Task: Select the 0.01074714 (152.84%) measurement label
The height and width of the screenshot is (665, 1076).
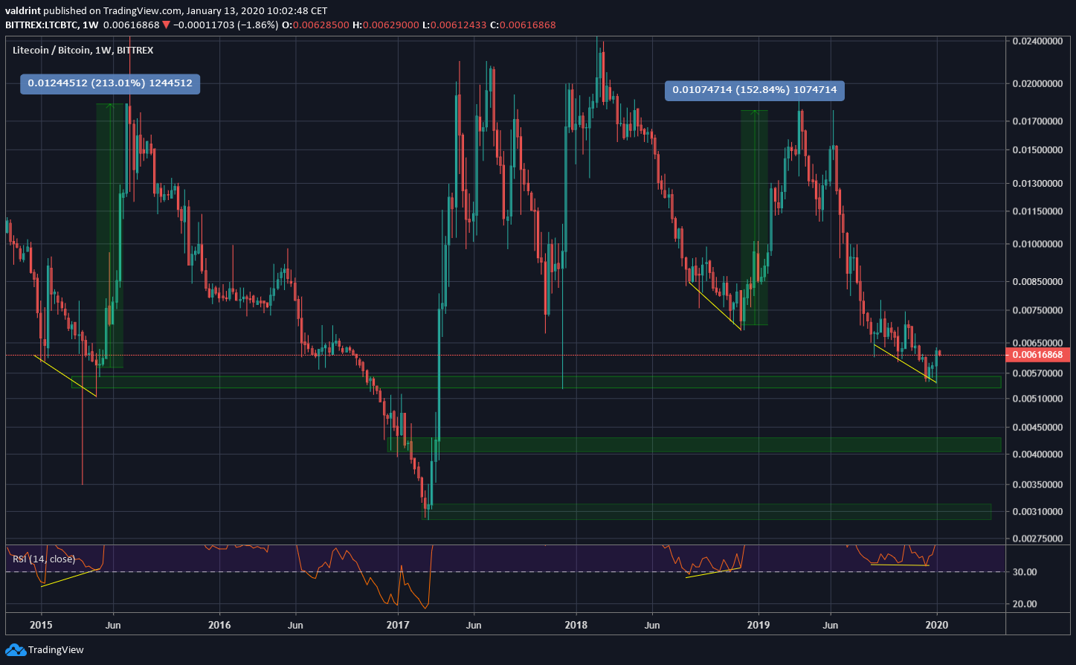Action: [x=755, y=90]
